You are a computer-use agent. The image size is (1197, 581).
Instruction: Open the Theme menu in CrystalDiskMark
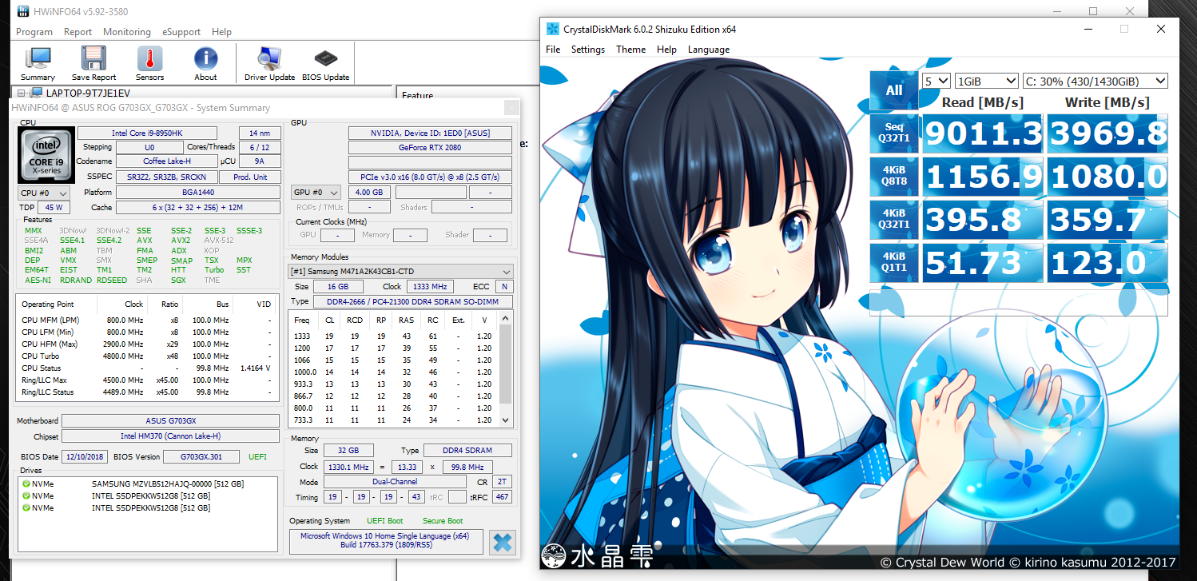click(x=630, y=50)
